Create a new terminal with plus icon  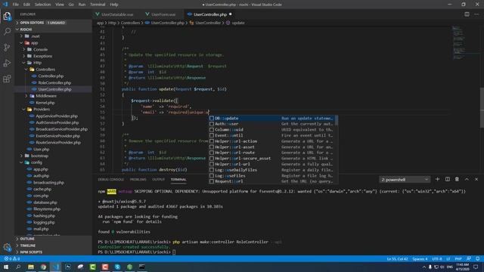click(437, 179)
